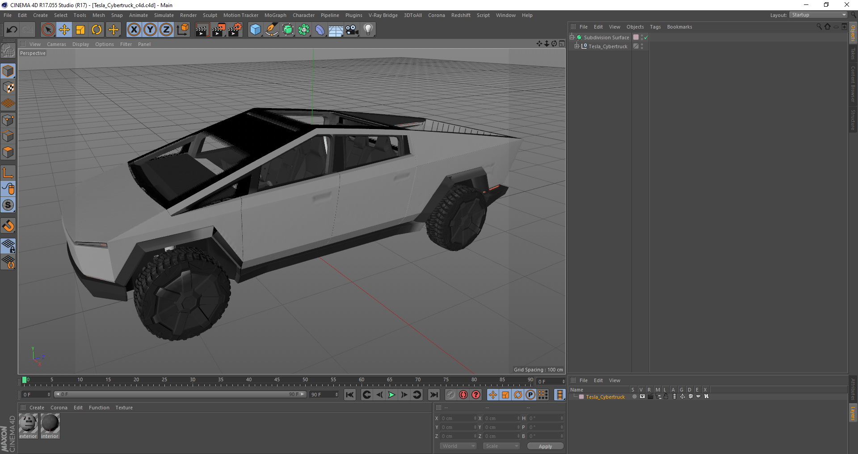This screenshot has height=454, width=858.
Task: Toggle viewport maximize icon
Action: (562, 44)
